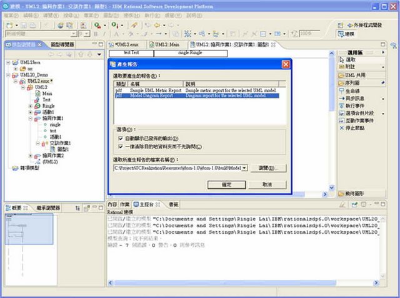Click the yellow back navigation arrow icon
The height and width of the screenshot is (298, 400).
[x=157, y=25]
